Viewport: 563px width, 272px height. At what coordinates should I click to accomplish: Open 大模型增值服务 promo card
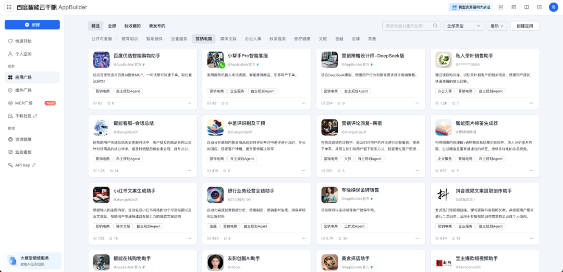tap(33, 261)
